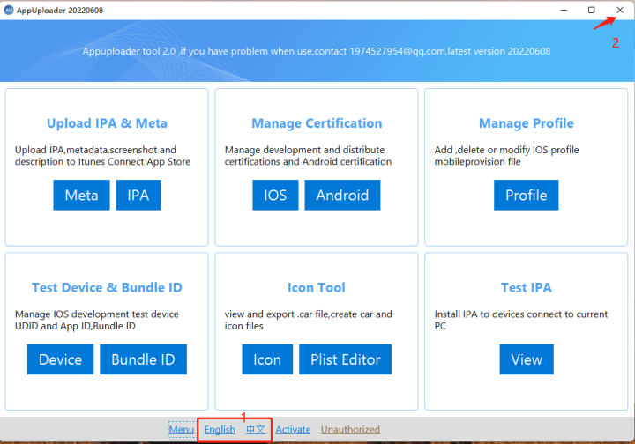Viewport: 635px width, 444px height.
Task: Click the Add ,delete or modify IOS profile text
Action: 506,156
